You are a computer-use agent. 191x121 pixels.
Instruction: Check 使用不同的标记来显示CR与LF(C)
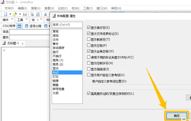click(x=89, y=57)
